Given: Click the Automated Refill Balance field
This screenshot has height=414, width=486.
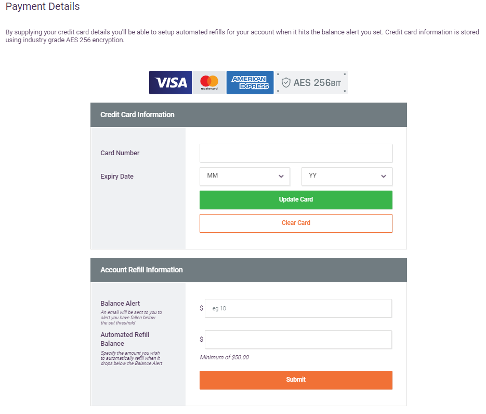Looking at the screenshot, I should pyautogui.click(x=298, y=340).
